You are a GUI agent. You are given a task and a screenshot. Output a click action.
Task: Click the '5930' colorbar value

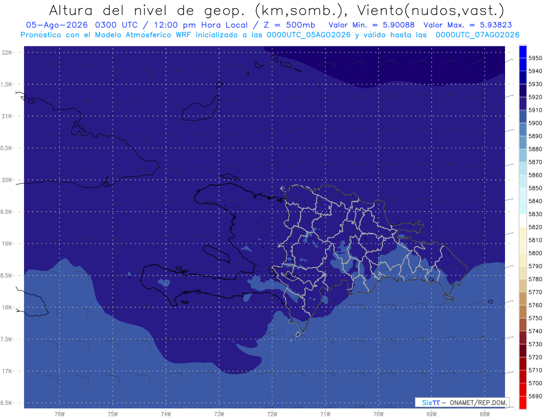(x=535, y=84)
